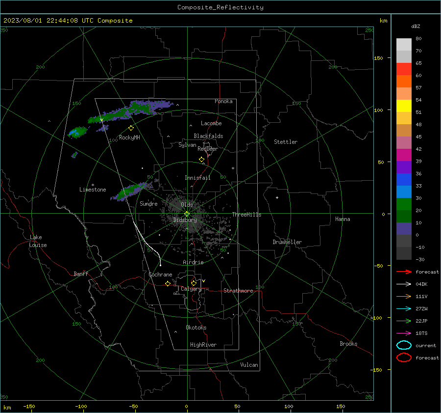
Task: Click the yellow diamond marker below Cochrane
Action: pyautogui.click(x=168, y=283)
